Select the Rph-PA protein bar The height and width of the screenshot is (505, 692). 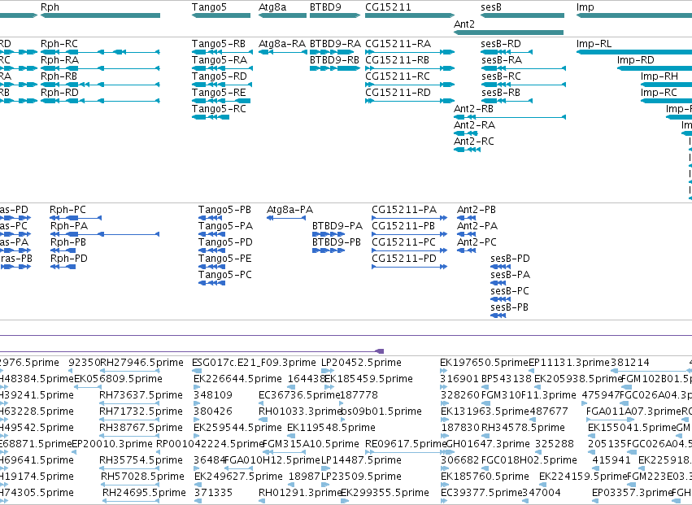105,234
